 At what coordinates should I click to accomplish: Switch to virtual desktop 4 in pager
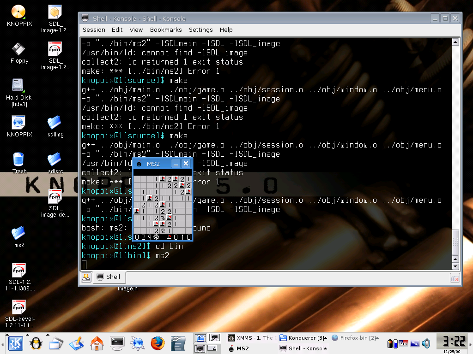(214, 348)
